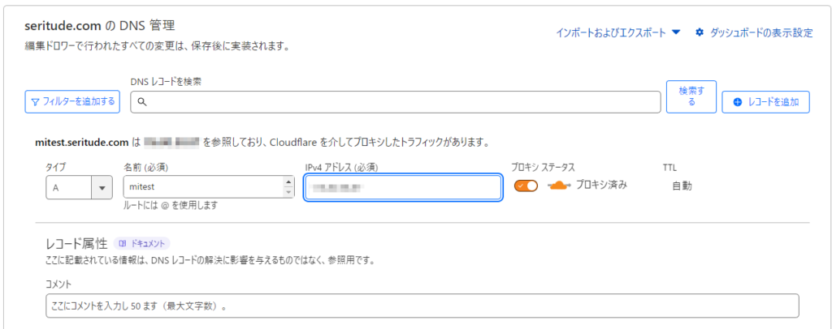Click the funnel icon on the filter button
The image size is (832, 329).
[x=35, y=101]
